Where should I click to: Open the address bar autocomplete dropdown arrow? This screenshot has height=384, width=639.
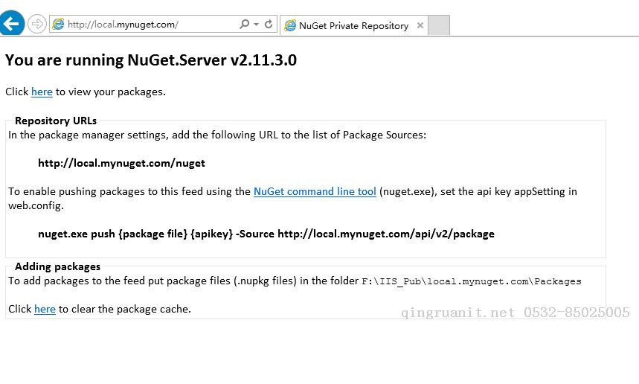[x=257, y=25]
